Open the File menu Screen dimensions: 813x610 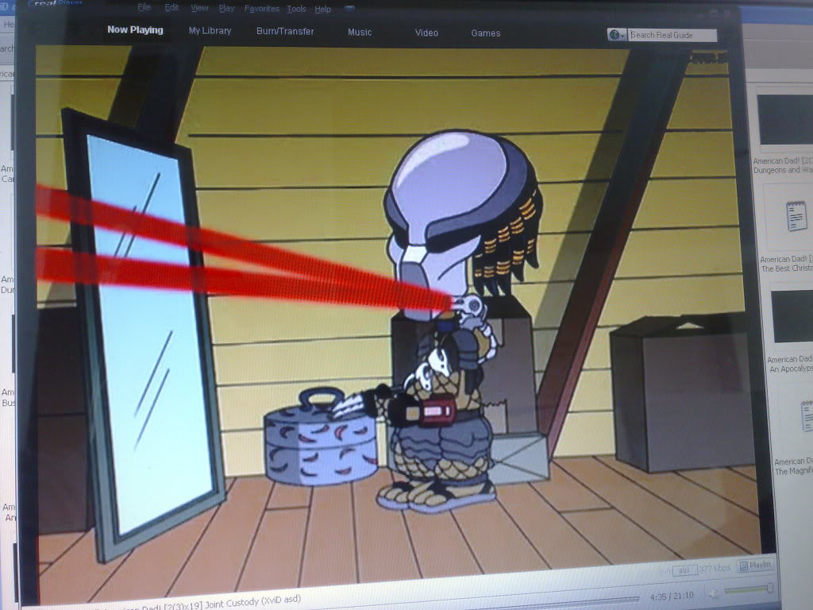(144, 6)
